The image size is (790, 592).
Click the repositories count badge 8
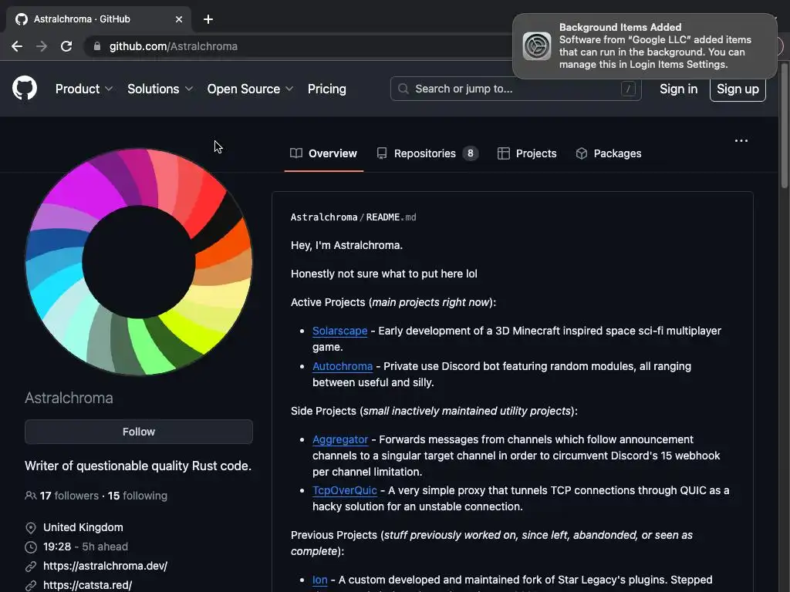tap(470, 153)
